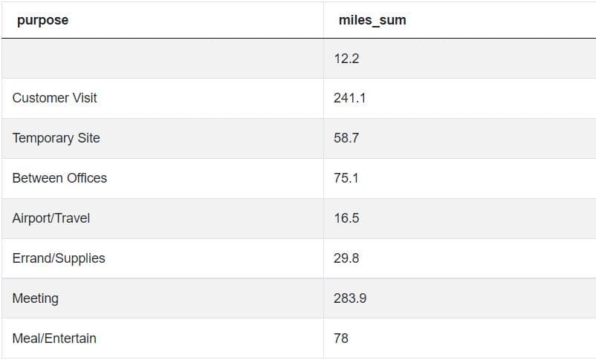Click the column divider between the two headers
The height and width of the screenshot is (360, 596).
pyautogui.click(x=323, y=20)
